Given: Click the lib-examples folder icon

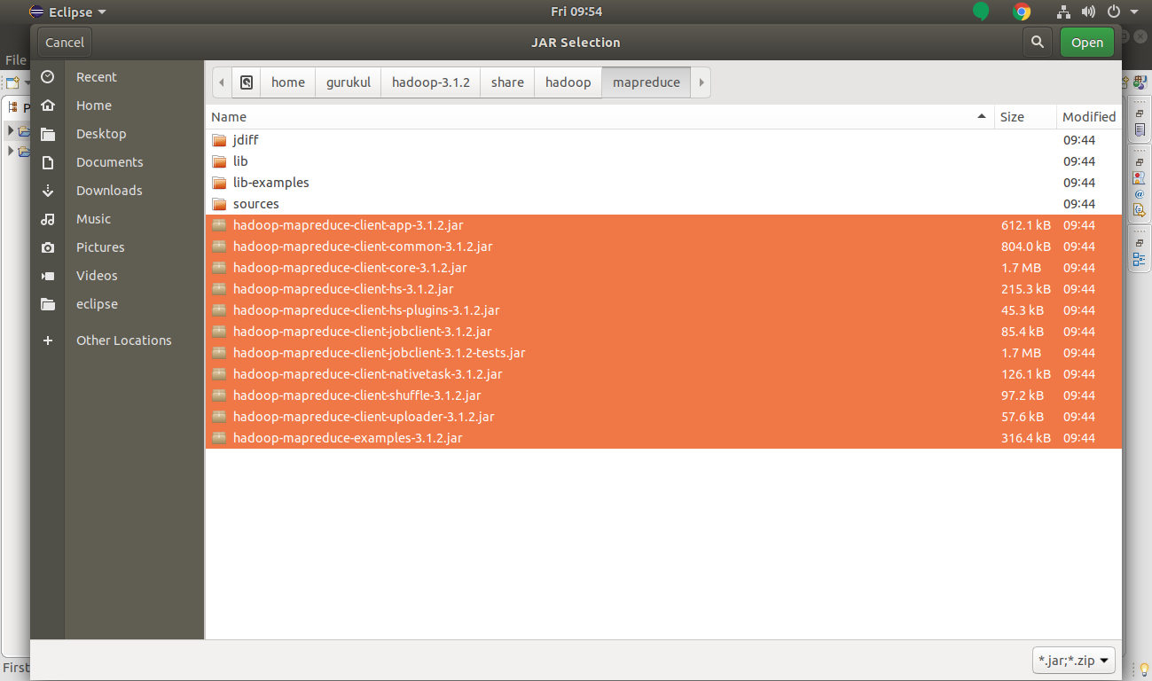Looking at the screenshot, I should point(219,183).
